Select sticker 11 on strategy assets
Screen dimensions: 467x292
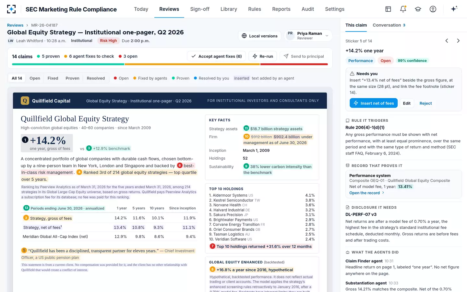246,128
